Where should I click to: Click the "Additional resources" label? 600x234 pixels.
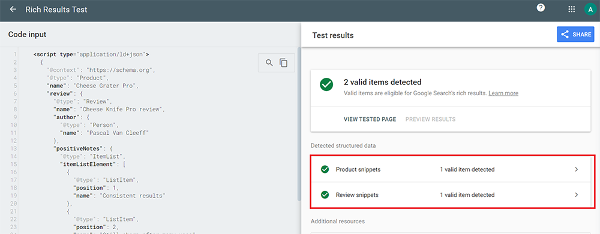(x=337, y=221)
